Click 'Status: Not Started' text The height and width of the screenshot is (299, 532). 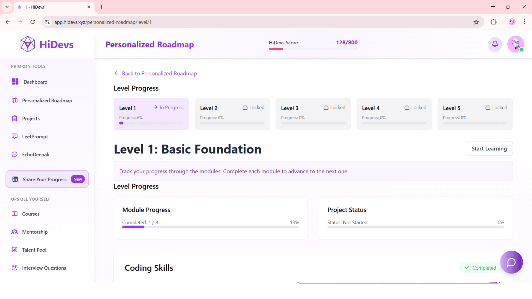tap(347, 222)
